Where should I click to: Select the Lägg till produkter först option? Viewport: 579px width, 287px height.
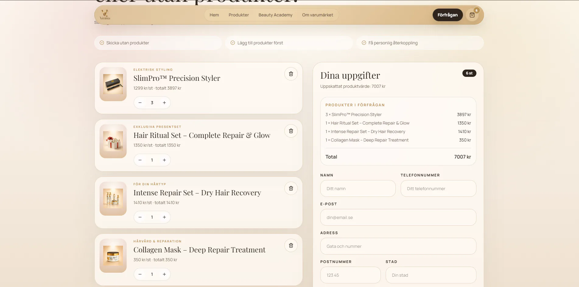coord(289,43)
